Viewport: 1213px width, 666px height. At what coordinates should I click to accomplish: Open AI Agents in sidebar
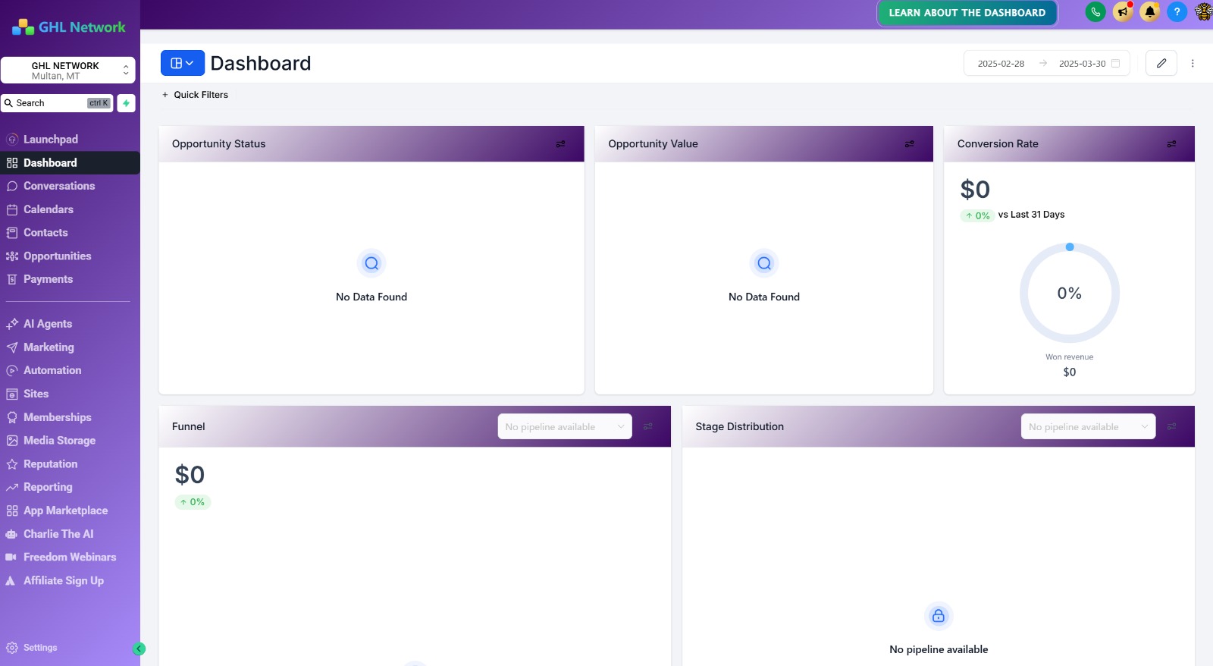70,324
